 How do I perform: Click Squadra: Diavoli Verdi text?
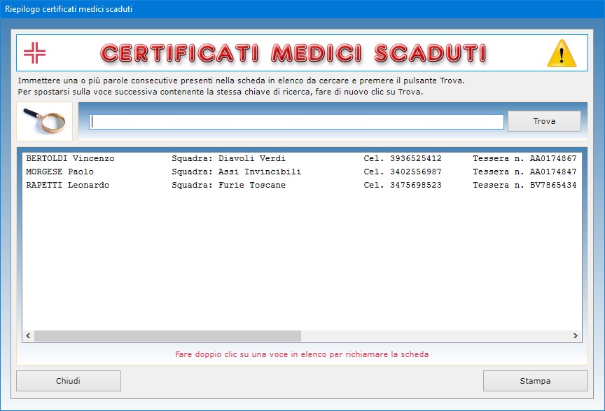point(228,158)
